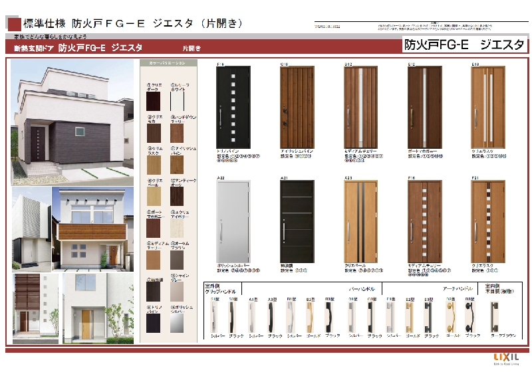Choose the silver E-type straight bar handle
The image size is (532, 374).
tap(390, 318)
